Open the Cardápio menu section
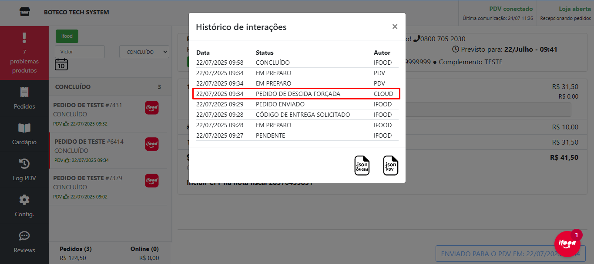 (24, 133)
